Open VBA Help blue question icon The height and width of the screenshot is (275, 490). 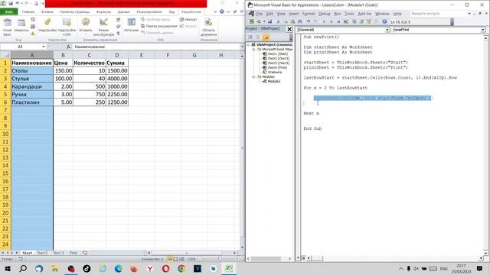384,21
